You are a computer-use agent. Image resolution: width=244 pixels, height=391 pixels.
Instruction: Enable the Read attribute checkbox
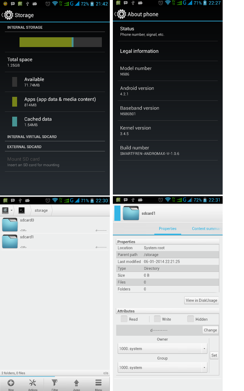tap(124, 319)
